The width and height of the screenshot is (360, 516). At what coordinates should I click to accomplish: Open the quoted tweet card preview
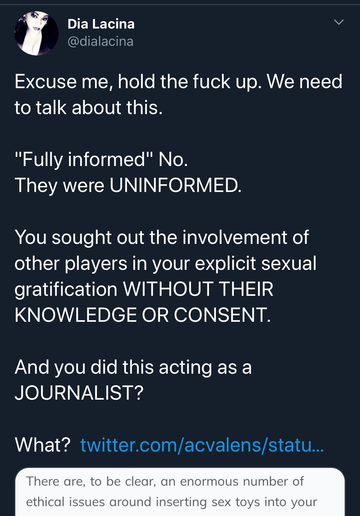coord(180,492)
